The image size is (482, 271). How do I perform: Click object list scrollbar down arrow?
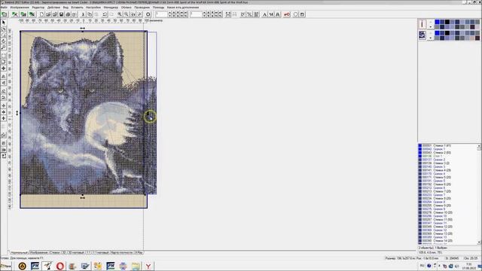[479, 242]
